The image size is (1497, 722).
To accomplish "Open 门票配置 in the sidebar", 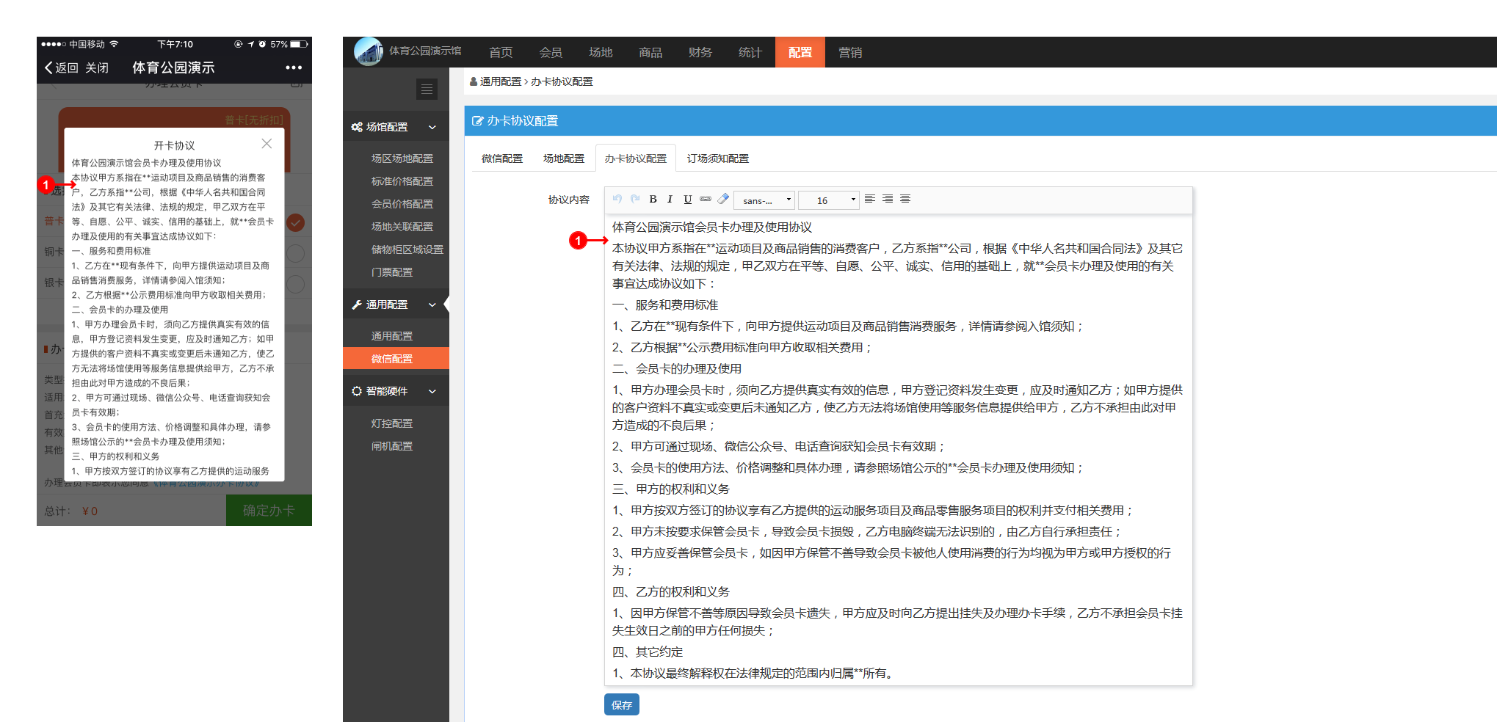I will (392, 272).
